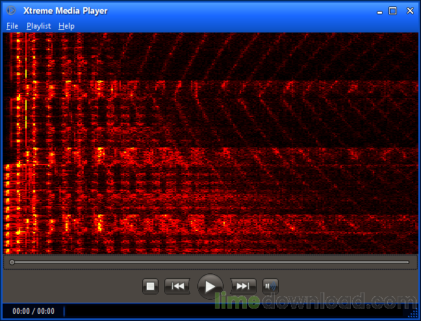This screenshot has height=321, width=421.
Task: Skip to the previous track
Action: [x=177, y=286]
